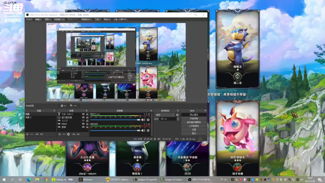The width and height of the screenshot is (325, 183).
Task: Open the 停靠窗口(D) menu in OBS
Action: 59,20
